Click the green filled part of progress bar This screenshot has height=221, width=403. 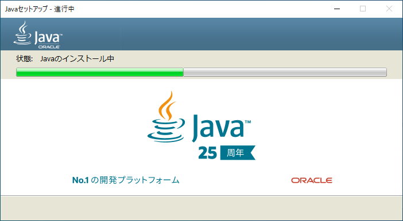click(100, 72)
